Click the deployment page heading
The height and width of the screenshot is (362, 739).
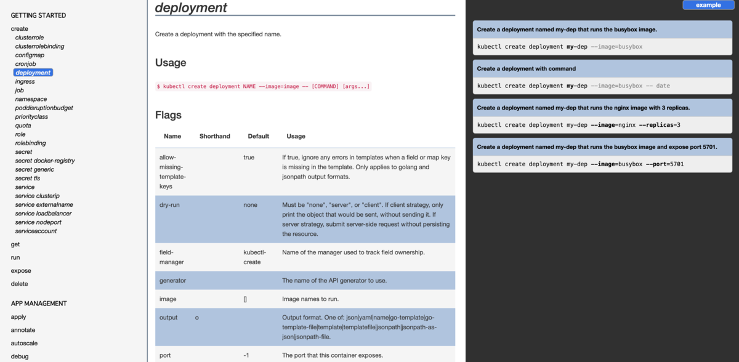191,7
